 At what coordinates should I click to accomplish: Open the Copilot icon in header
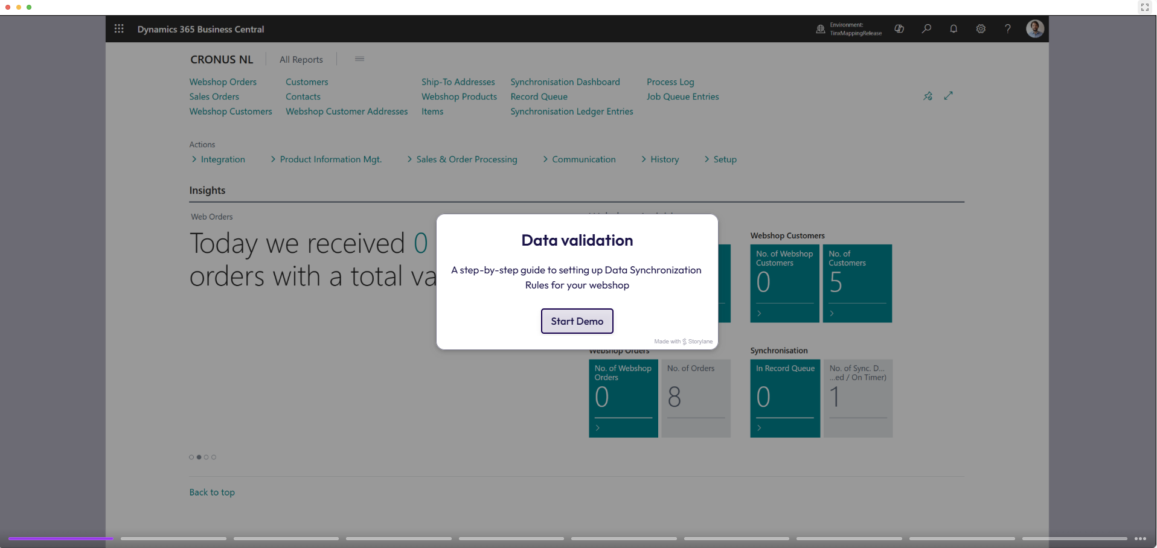tap(899, 28)
